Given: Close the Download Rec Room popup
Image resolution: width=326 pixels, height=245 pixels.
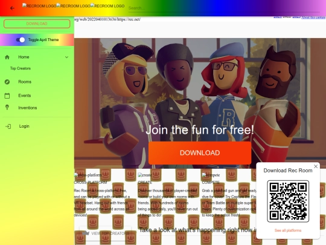Looking at the screenshot, I should click(316, 166).
